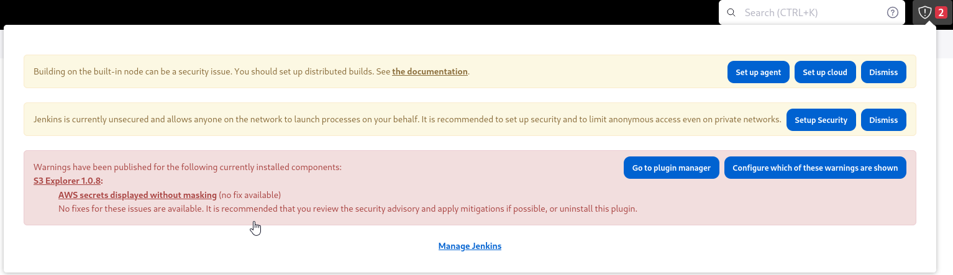Click the red badge showing 2 warnings

(x=941, y=12)
